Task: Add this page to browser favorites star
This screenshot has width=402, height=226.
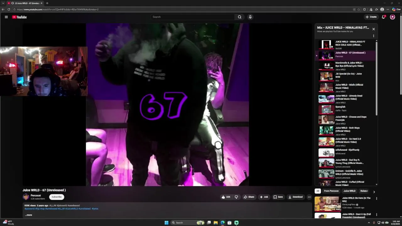Action: point(359,9)
